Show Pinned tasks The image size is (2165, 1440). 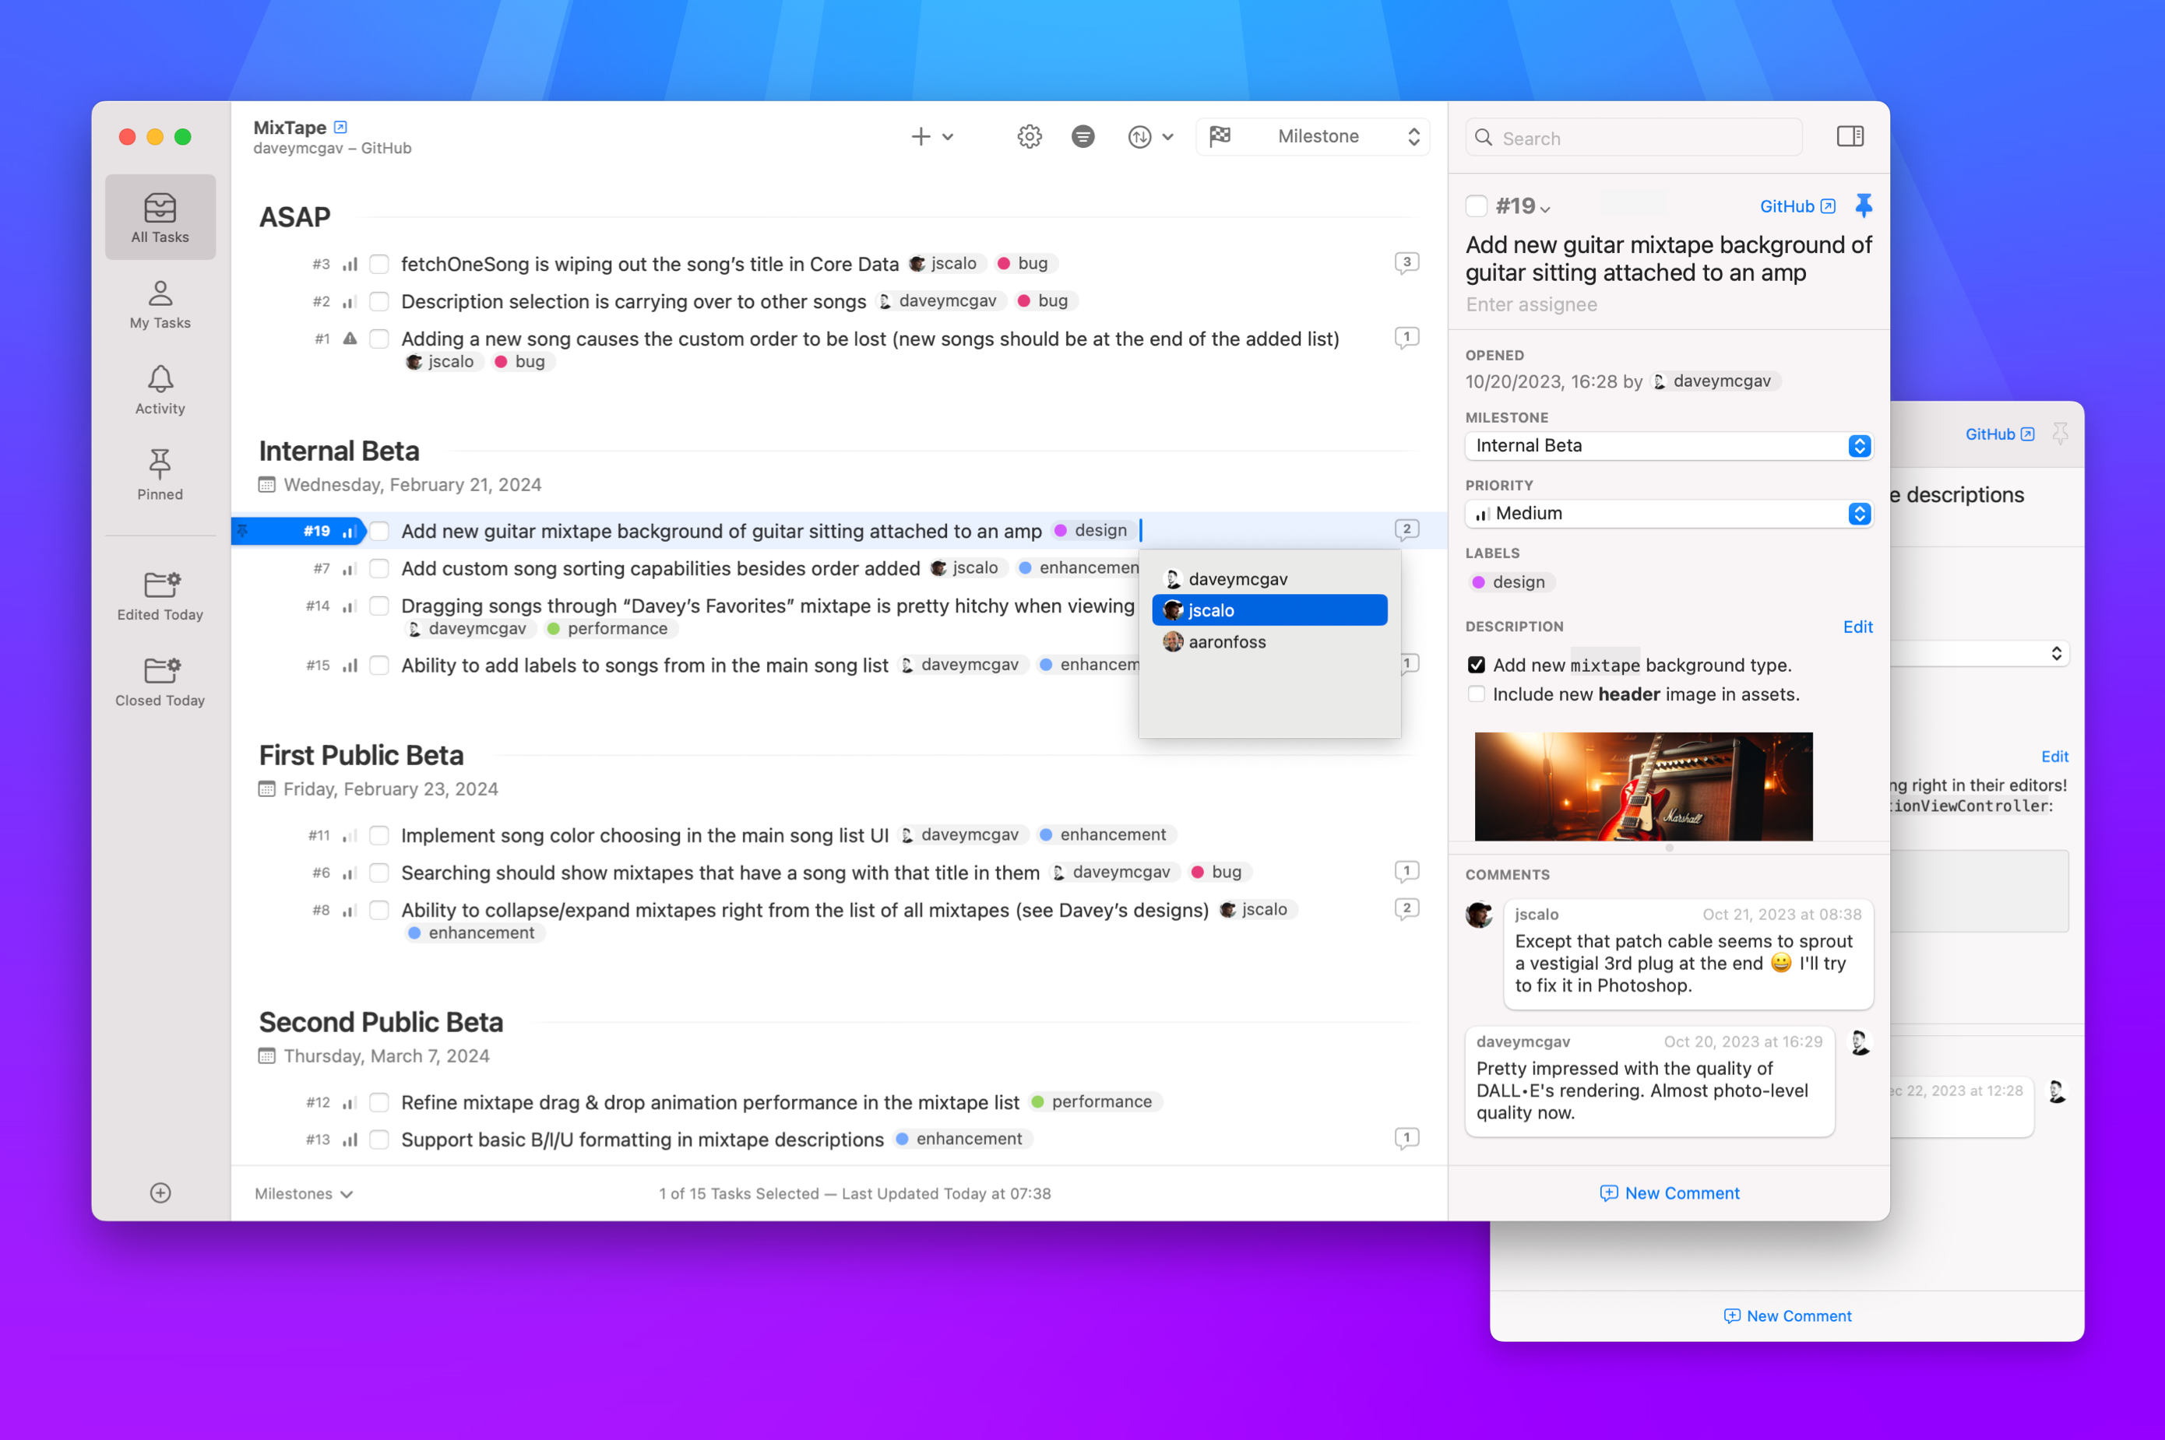coord(160,474)
